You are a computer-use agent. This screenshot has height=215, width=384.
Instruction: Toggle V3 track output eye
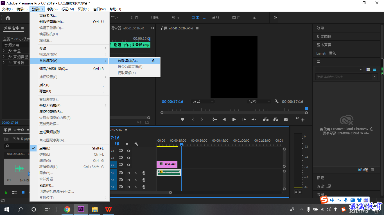[x=128, y=151]
